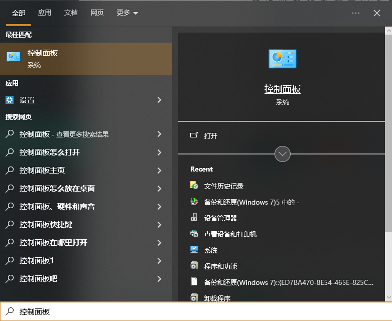Click the 设置 gear icon
The width and height of the screenshot is (392, 321).
[10, 100]
